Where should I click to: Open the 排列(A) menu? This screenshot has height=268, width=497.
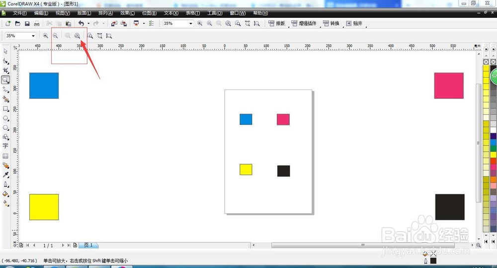(105, 13)
